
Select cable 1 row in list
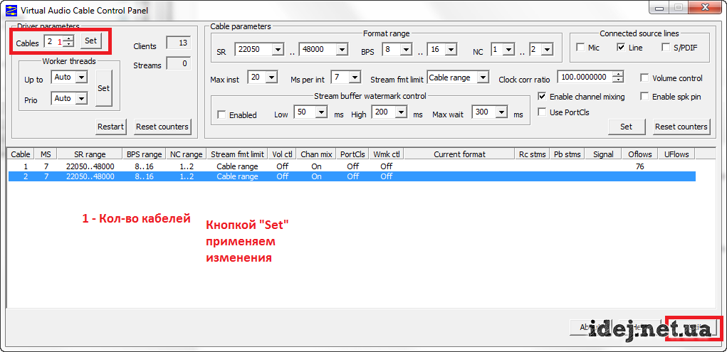352,166
